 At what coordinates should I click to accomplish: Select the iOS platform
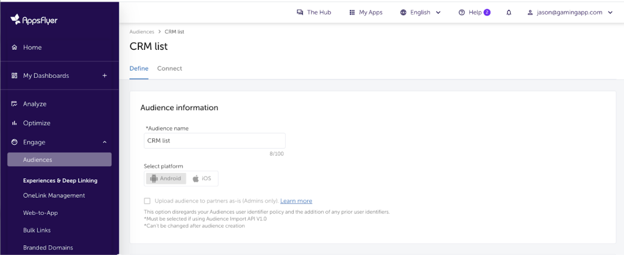click(x=202, y=178)
